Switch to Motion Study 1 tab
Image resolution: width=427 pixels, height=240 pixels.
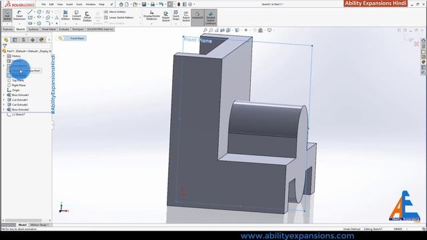39,225
